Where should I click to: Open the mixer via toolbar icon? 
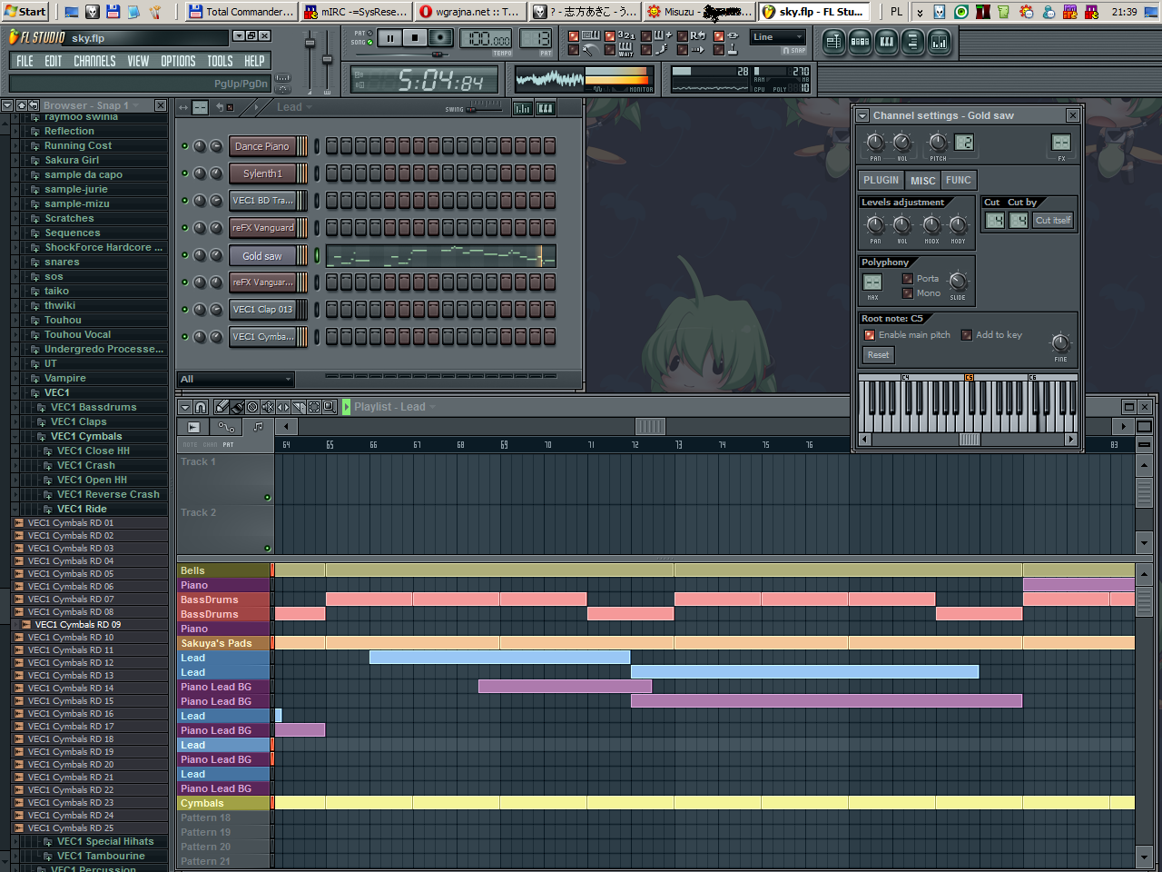pos(939,42)
